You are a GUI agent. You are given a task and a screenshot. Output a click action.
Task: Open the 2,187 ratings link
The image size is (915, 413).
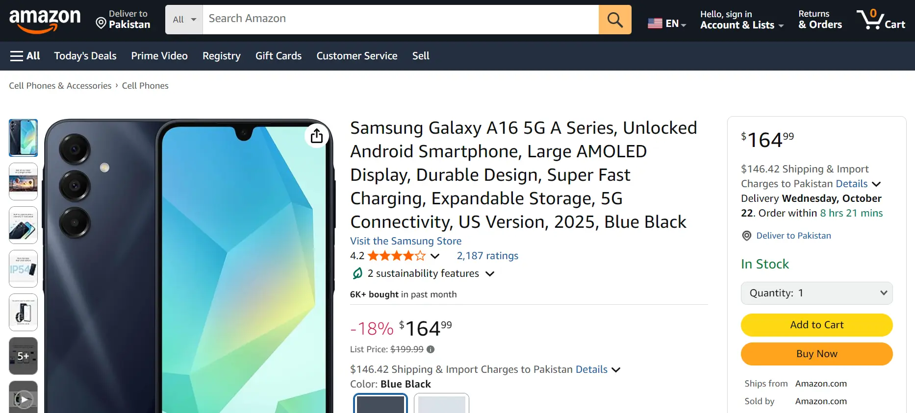click(487, 255)
